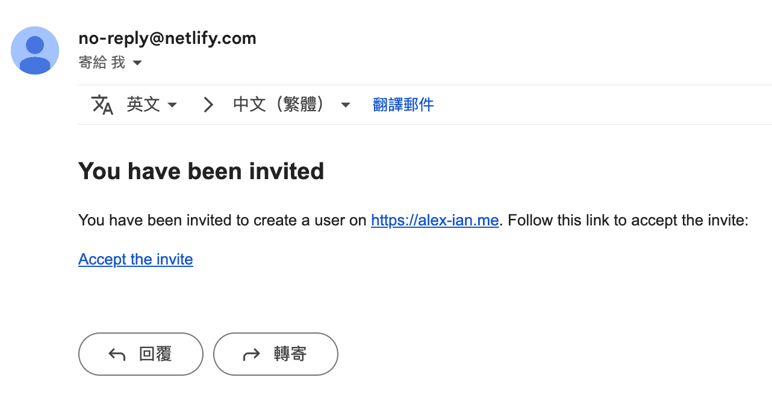Image resolution: width=772 pixels, height=410 pixels.
Task: Click the 翻譯郵件 translate message link
Action: [x=403, y=105]
